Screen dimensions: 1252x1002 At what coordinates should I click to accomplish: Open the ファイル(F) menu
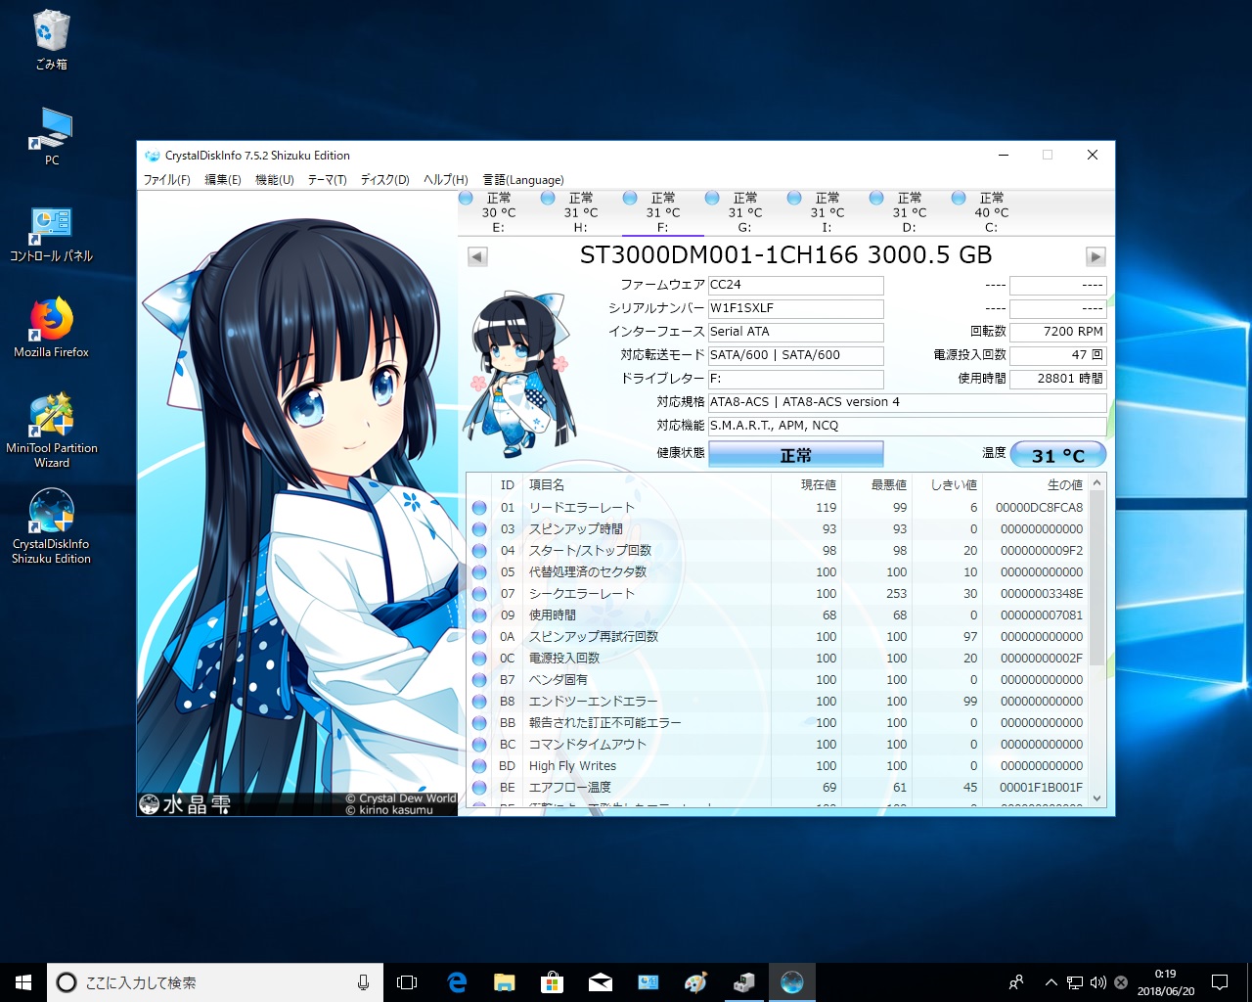click(x=166, y=180)
